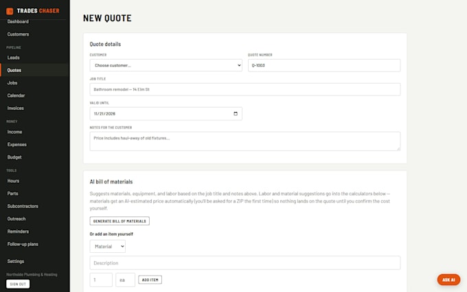Open Expenses page
The image size is (467, 292).
[17, 144]
